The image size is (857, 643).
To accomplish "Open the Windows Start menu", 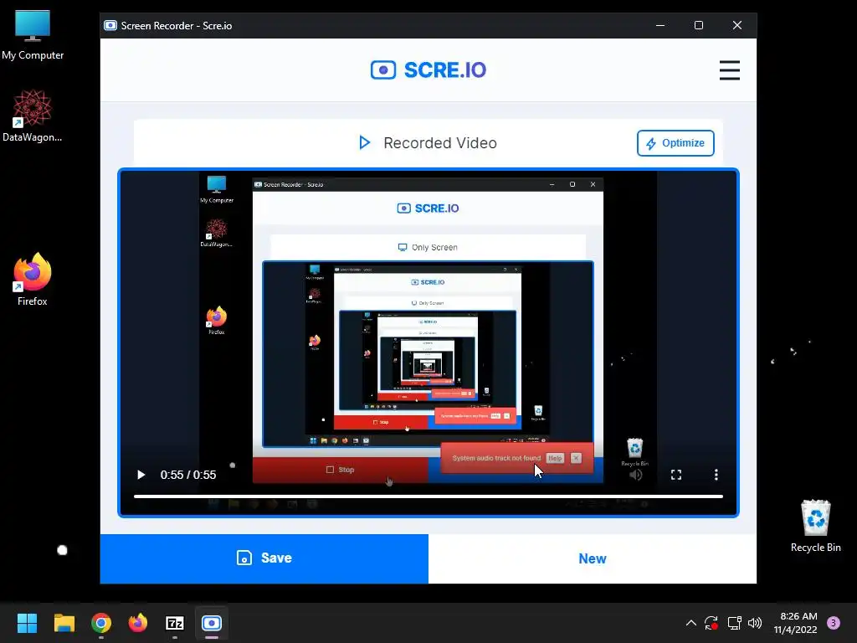I will 27,623.
